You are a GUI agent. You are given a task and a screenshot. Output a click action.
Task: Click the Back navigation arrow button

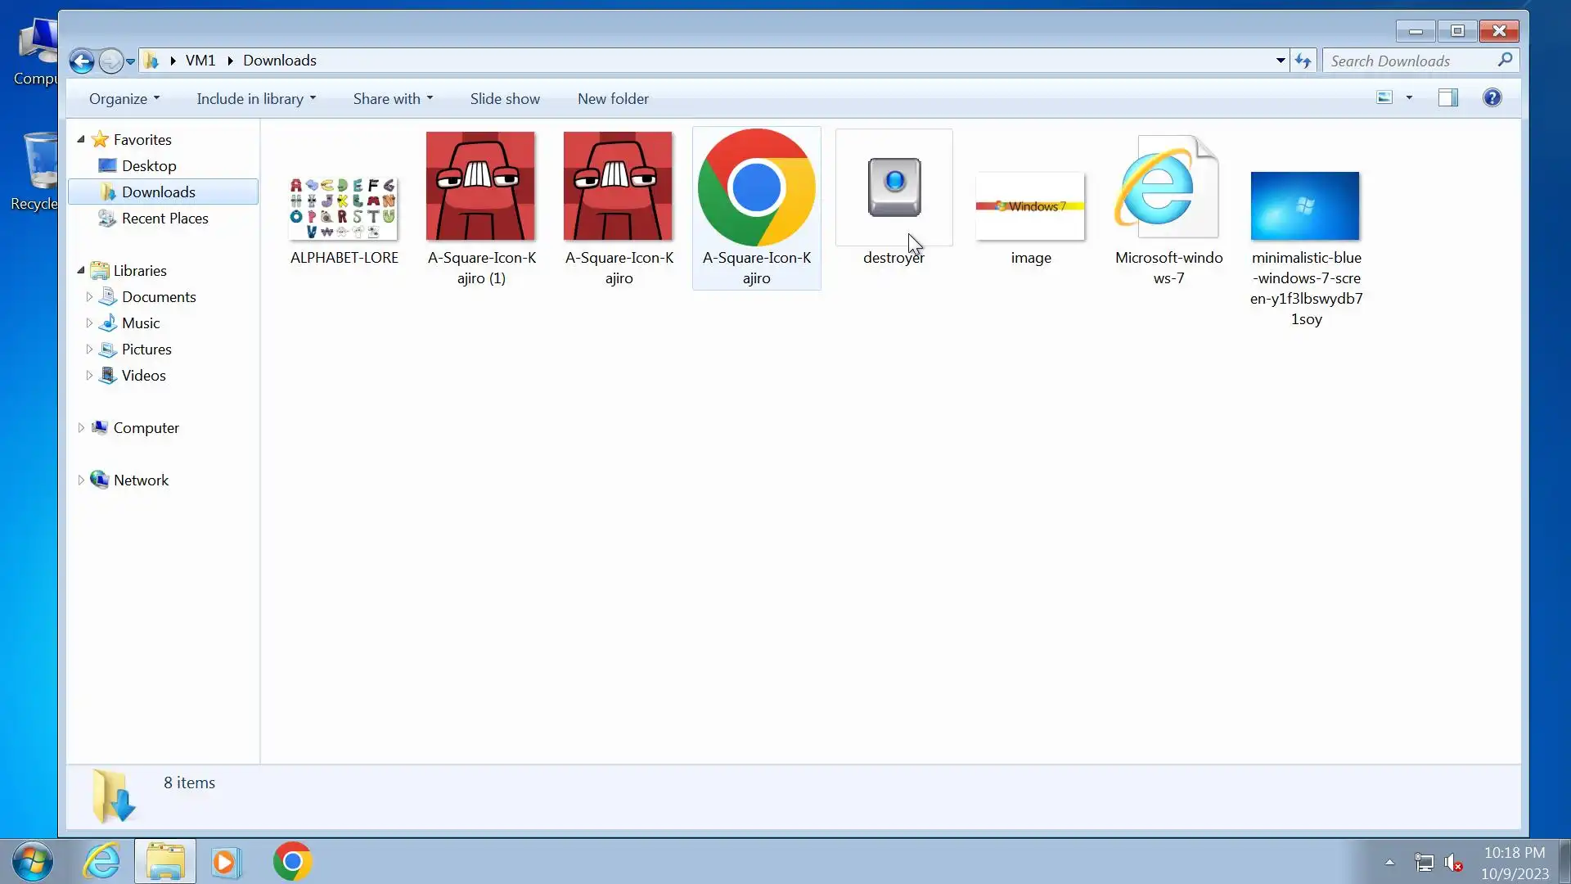tap(81, 61)
